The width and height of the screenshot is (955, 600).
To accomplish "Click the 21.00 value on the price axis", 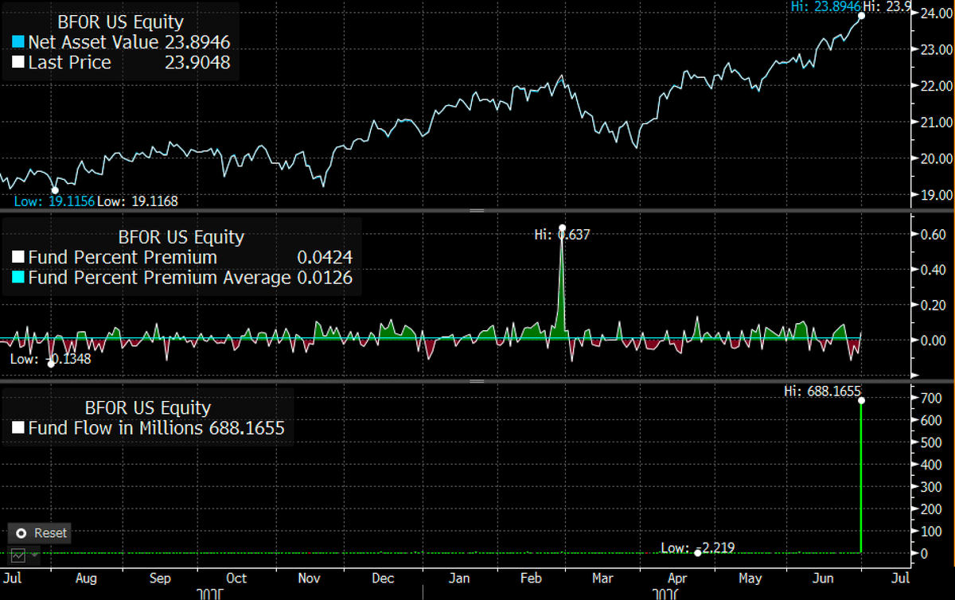I will coord(936,122).
